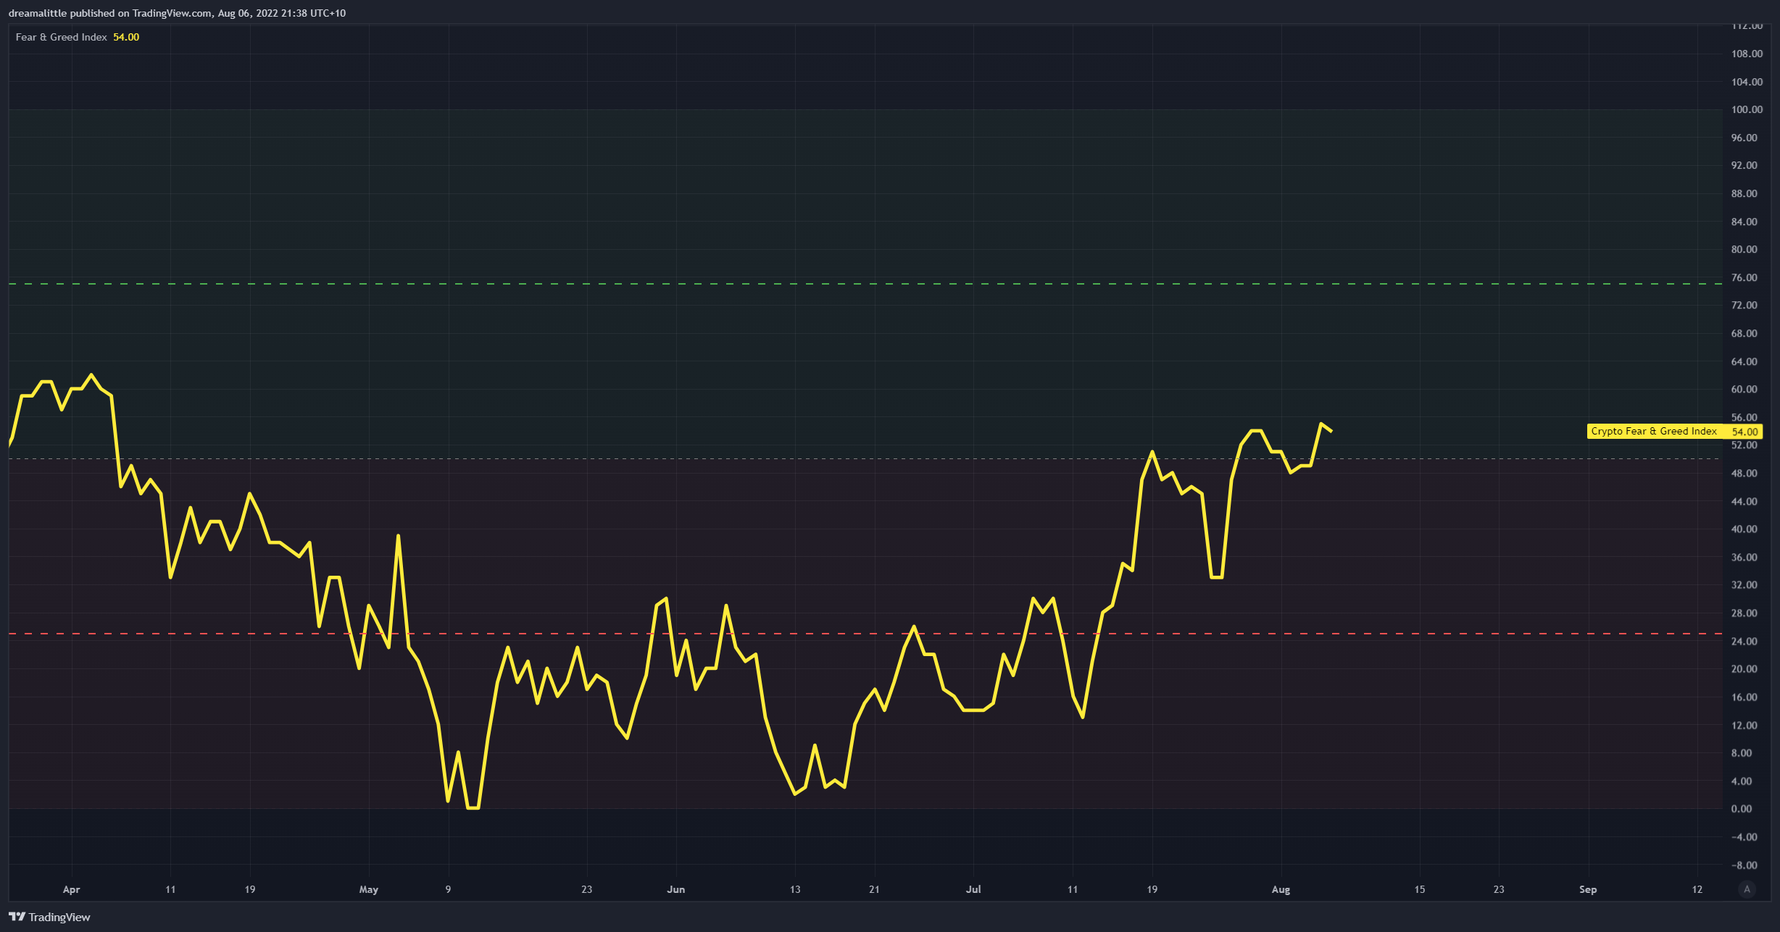Click the auto-scale 'A' button
This screenshot has width=1780, height=932.
click(1747, 889)
